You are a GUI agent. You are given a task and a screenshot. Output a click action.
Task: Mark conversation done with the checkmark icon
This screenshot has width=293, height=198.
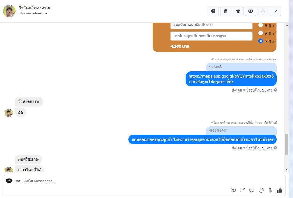point(275,11)
